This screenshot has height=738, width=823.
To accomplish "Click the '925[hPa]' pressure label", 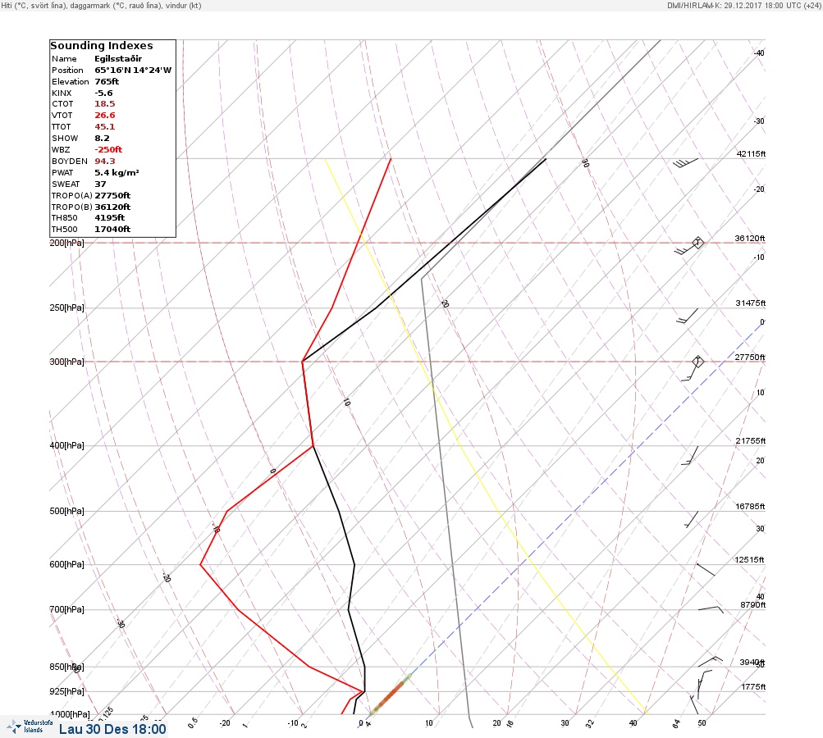I will pyautogui.click(x=66, y=691).
